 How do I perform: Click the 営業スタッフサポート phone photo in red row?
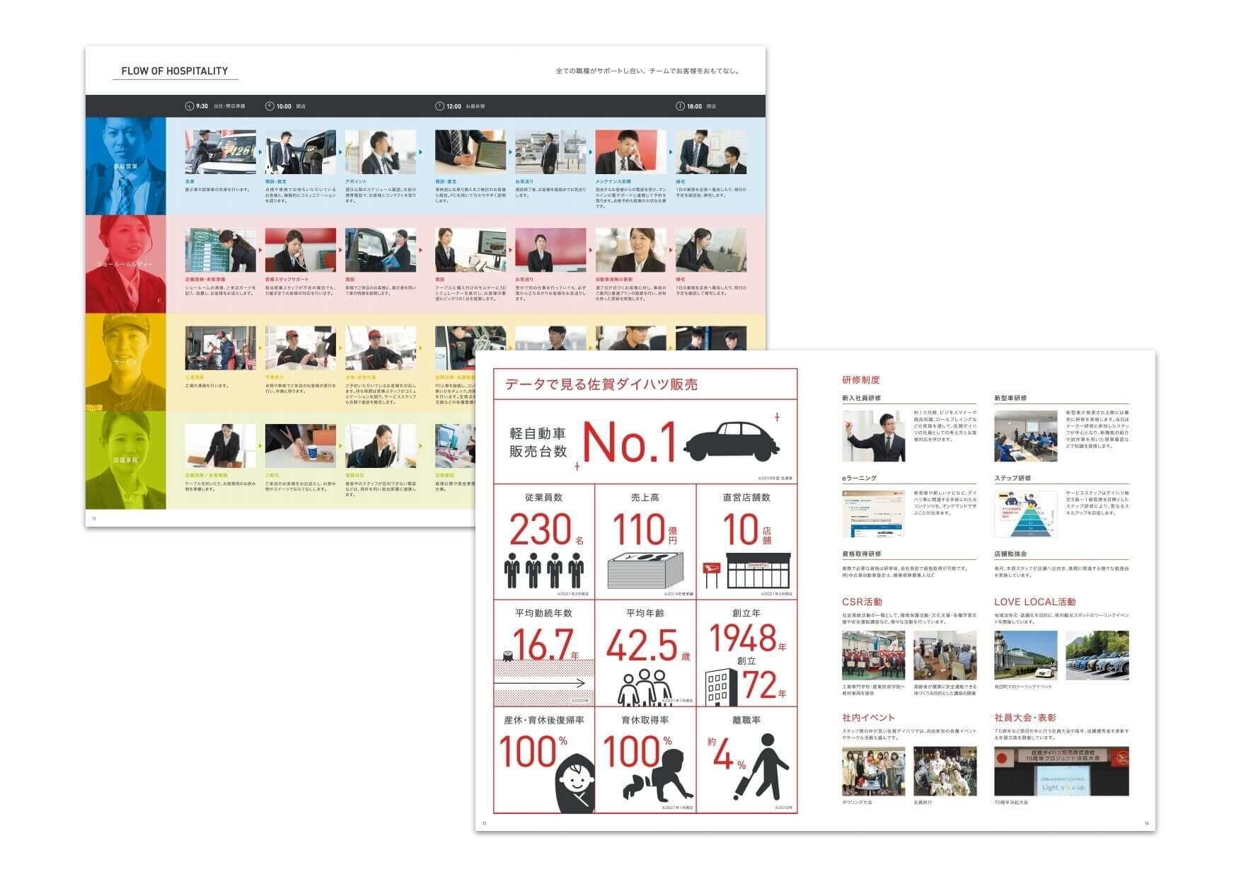coord(301,250)
